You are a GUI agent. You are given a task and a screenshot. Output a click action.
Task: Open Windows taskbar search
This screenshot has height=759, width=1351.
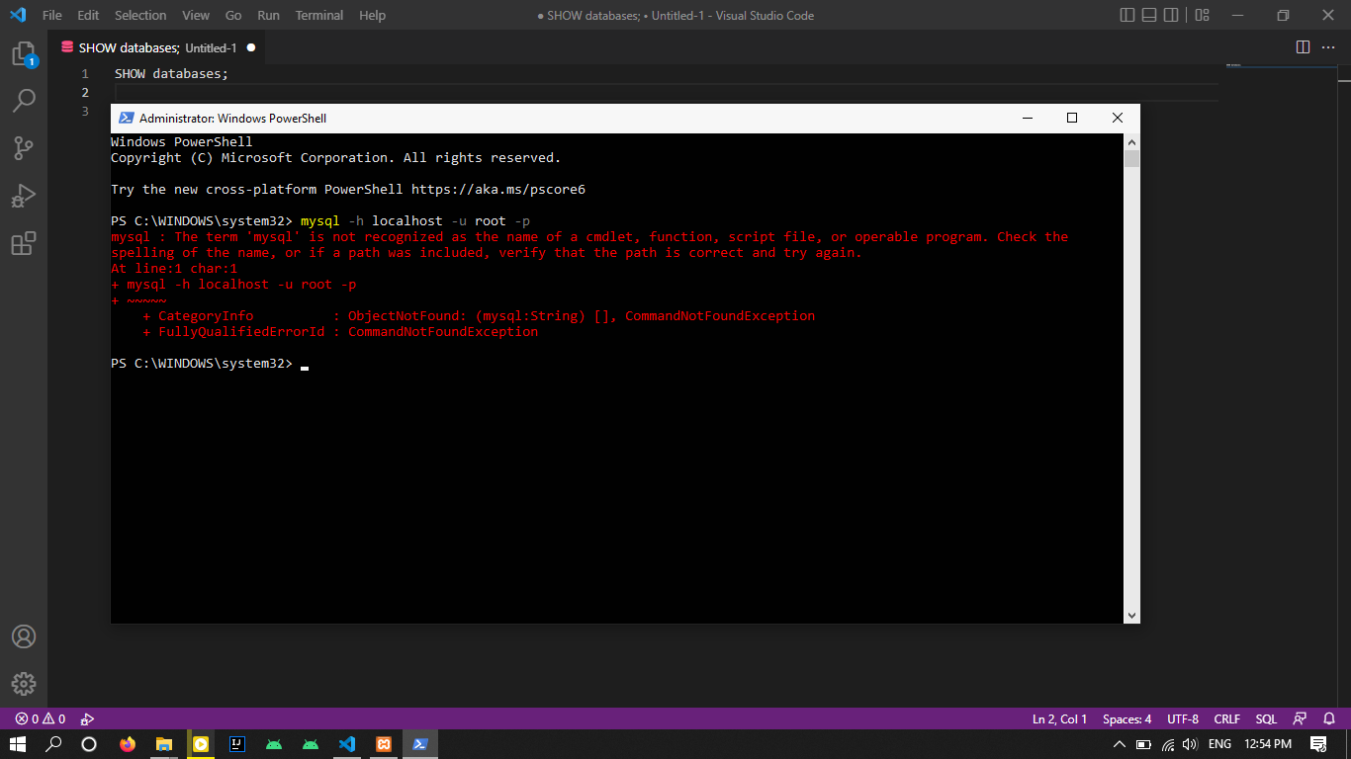54,744
